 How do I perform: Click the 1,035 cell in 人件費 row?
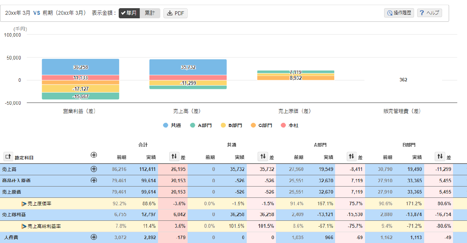[298, 237]
